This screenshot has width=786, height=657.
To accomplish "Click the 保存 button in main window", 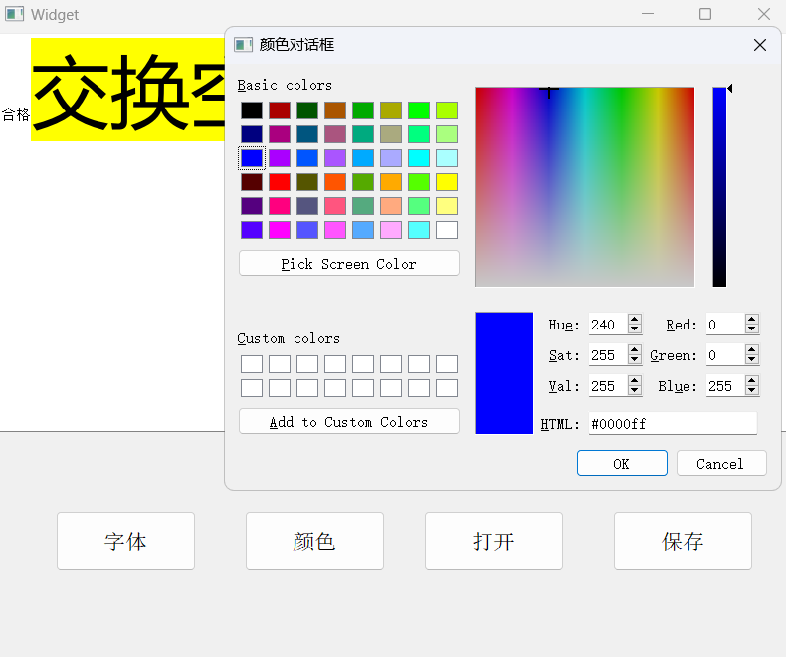I will (683, 542).
